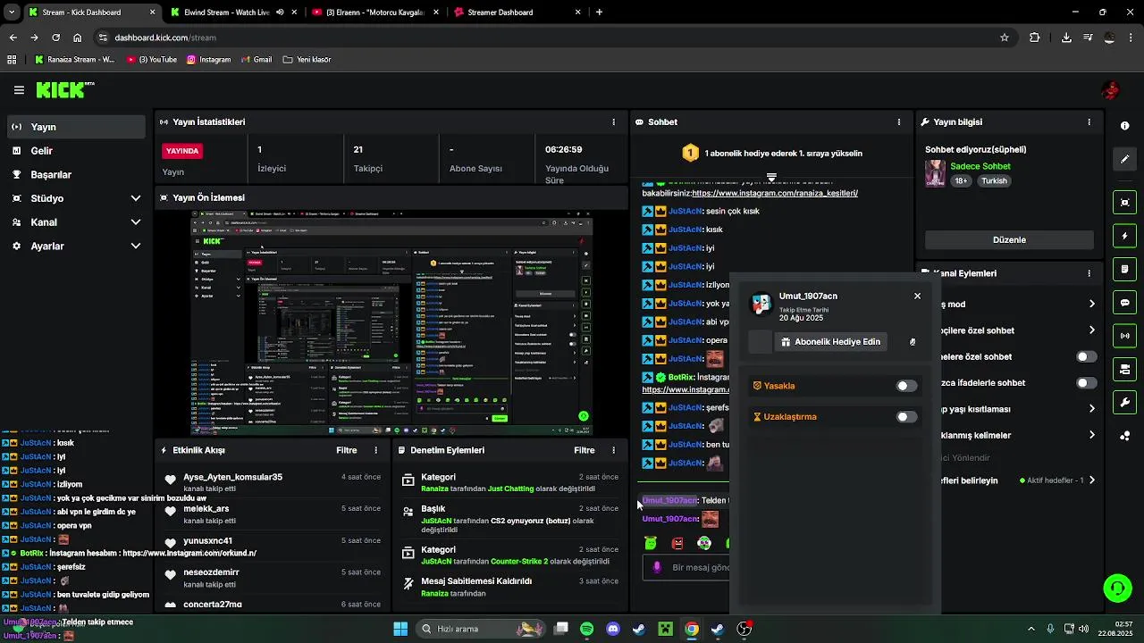Bookmark this page with the star icon
The width and height of the screenshot is (1144, 643).
click(x=1005, y=38)
